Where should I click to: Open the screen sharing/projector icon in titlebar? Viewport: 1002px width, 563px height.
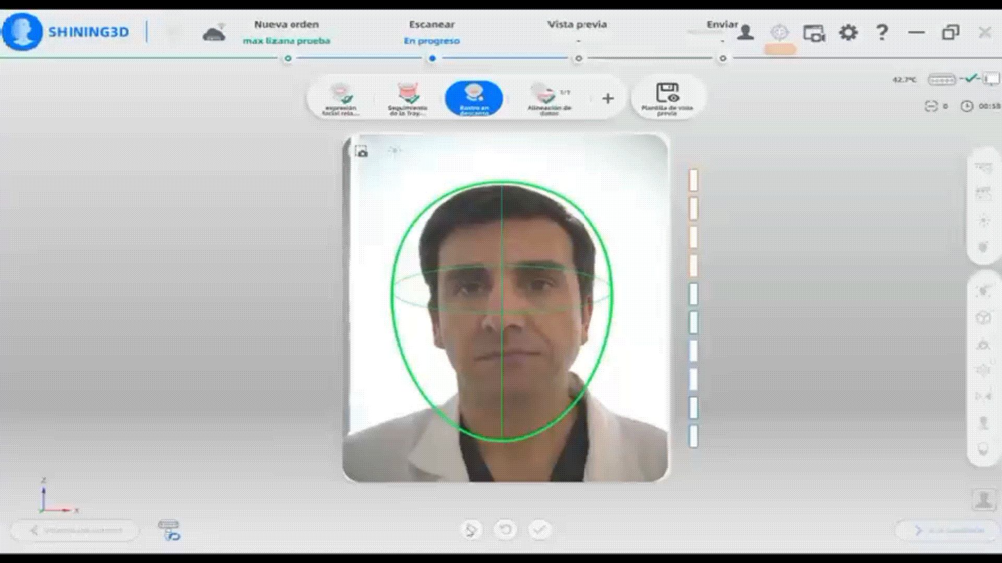coord(815,32)
